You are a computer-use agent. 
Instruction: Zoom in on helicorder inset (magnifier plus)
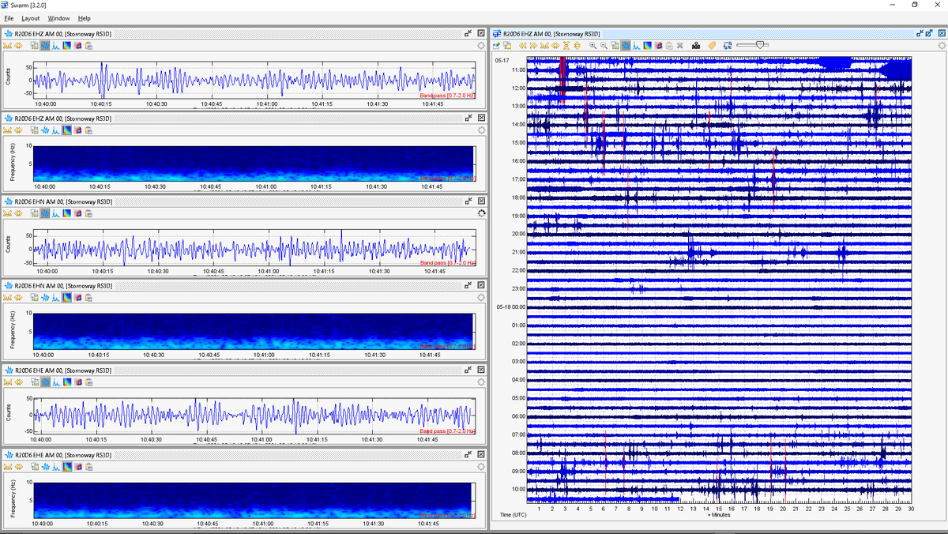tap(592, 46)
